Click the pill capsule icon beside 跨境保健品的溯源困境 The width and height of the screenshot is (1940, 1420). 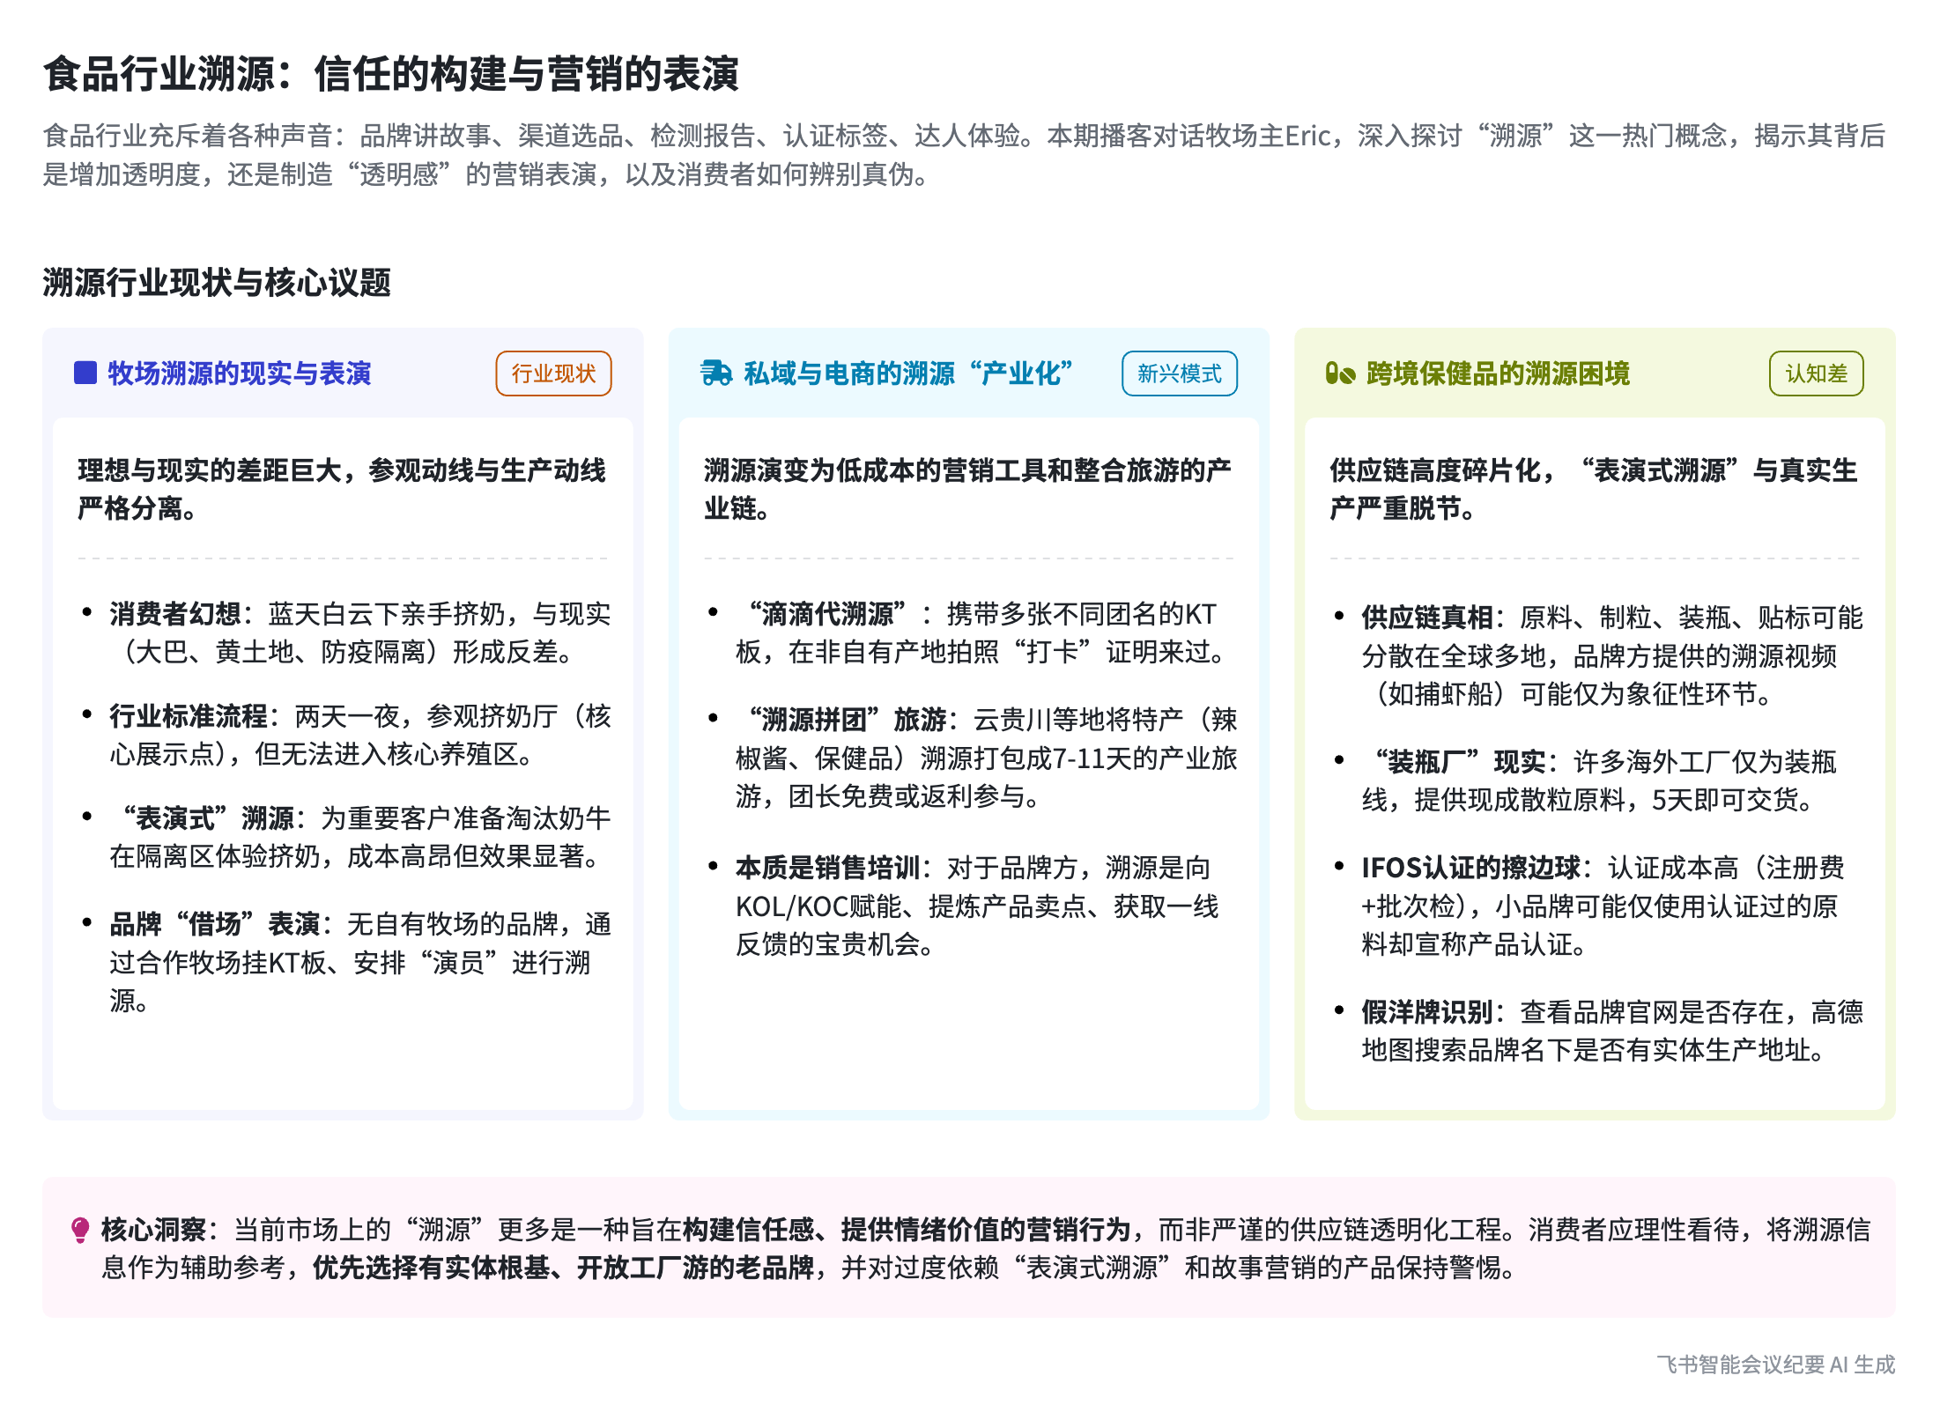[1340, 373]
